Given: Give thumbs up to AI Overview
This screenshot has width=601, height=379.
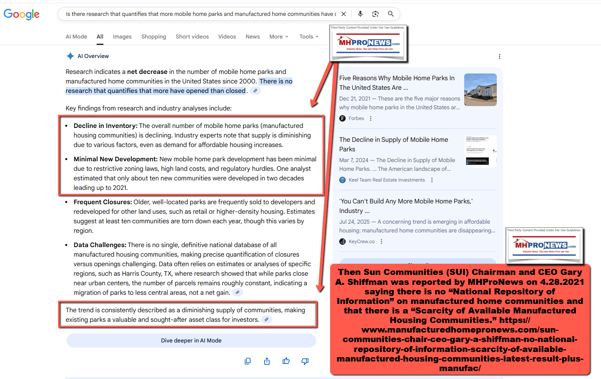Looking at the screenshot, I should click(286, 361).
